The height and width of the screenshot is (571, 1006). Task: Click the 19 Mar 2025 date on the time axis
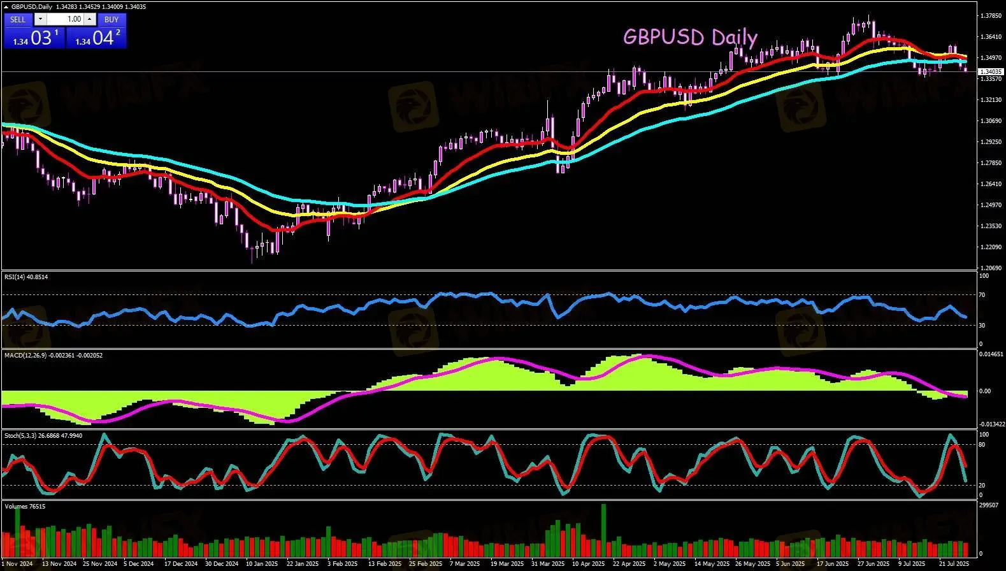(507, 563)
